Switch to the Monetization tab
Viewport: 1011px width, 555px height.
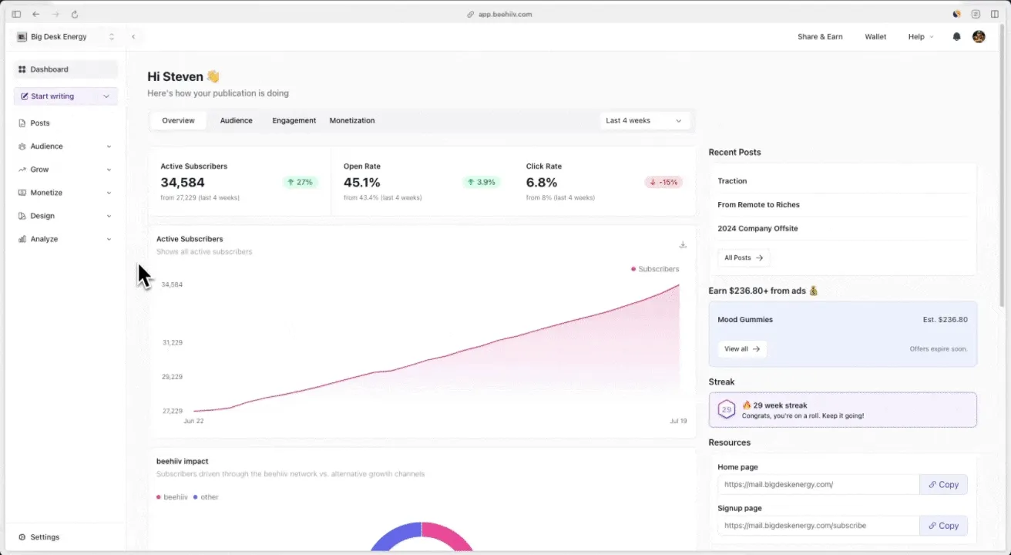[352, 121]
